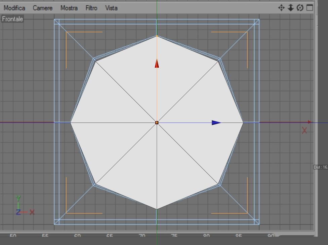Open the Mostra menu
Image resolution: width=328 pixels, height=245 pixels.
69,8
